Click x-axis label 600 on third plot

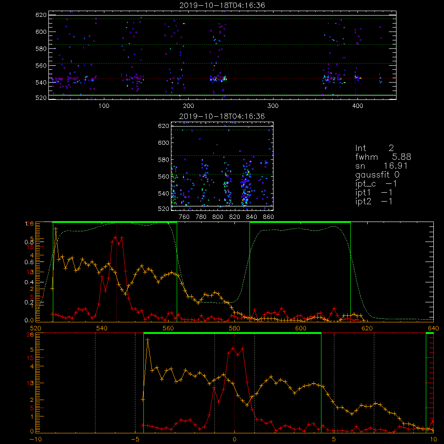click(301, 328)
